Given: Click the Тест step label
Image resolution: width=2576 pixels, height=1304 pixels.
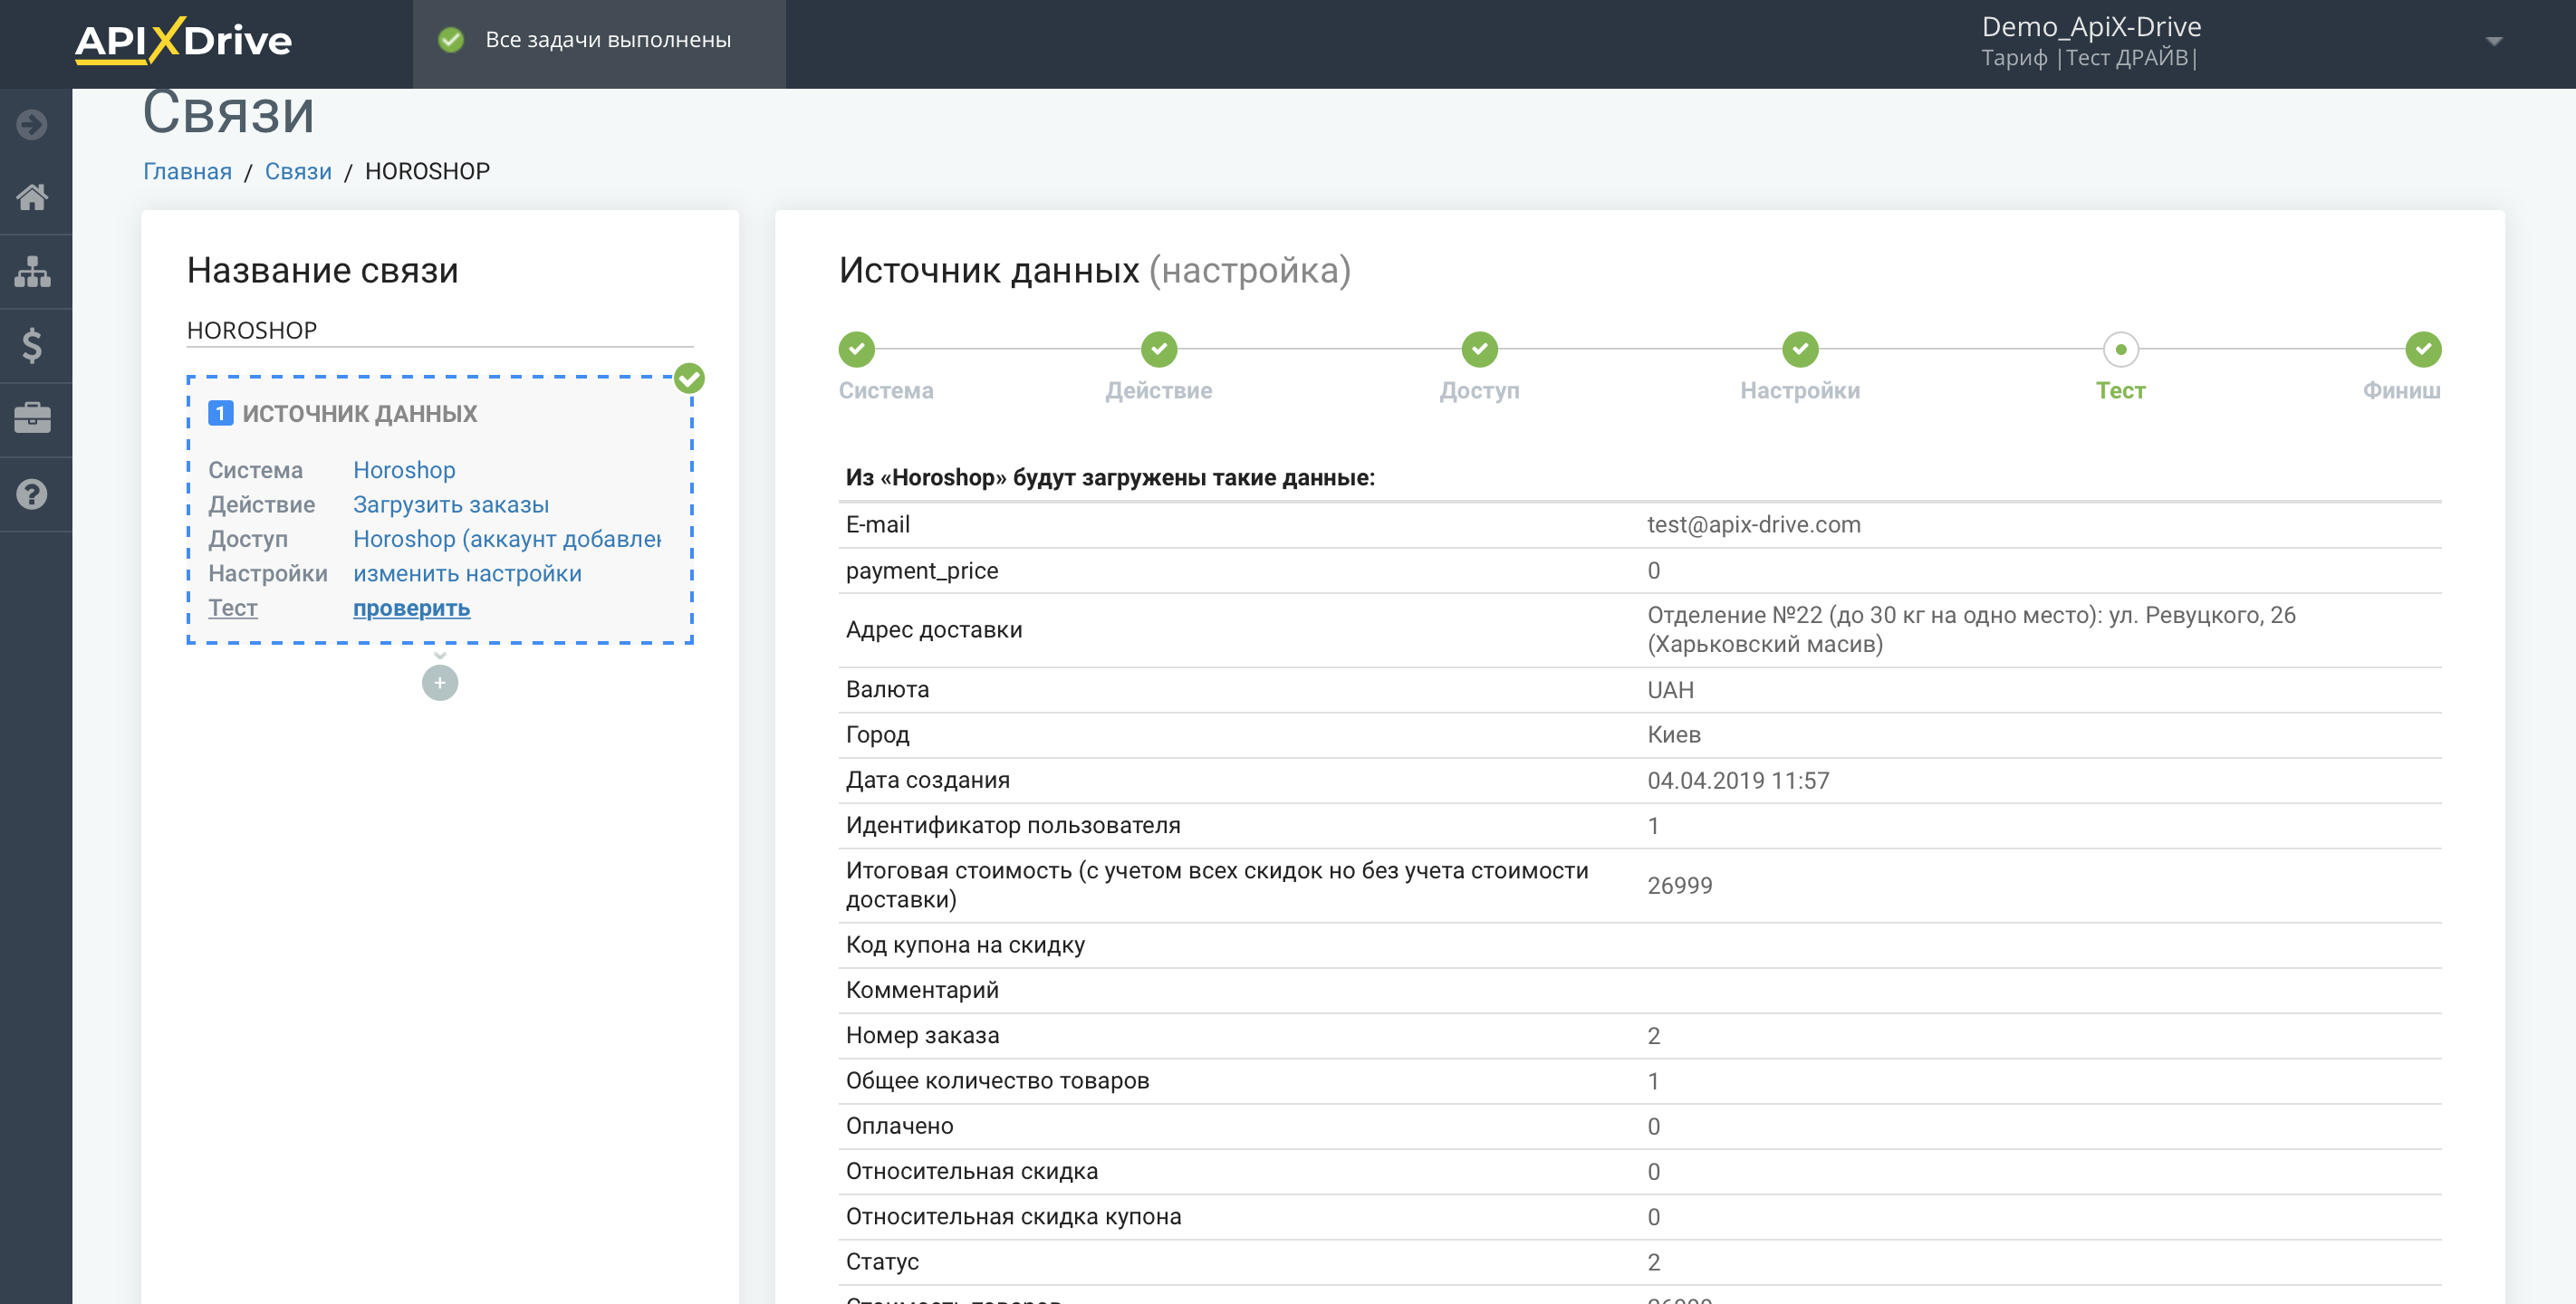Looking at the screenshot, I should pyautogui.click(x=2121, y=391).
